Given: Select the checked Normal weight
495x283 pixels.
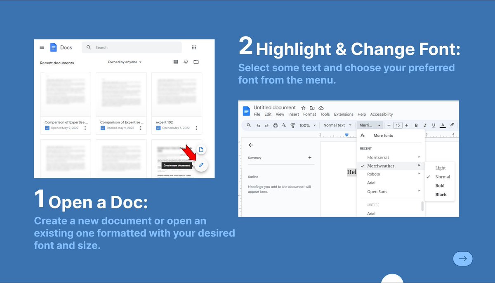Looking at the screenshot, I should pos(439,177).
